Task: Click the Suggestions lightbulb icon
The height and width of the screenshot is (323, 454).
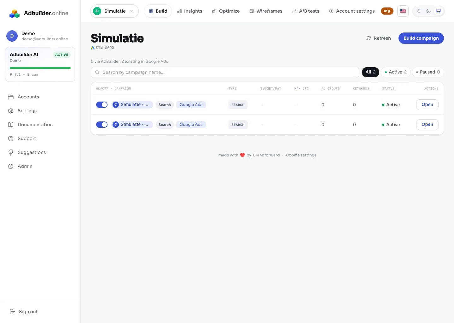Action: tap(11, 152)
